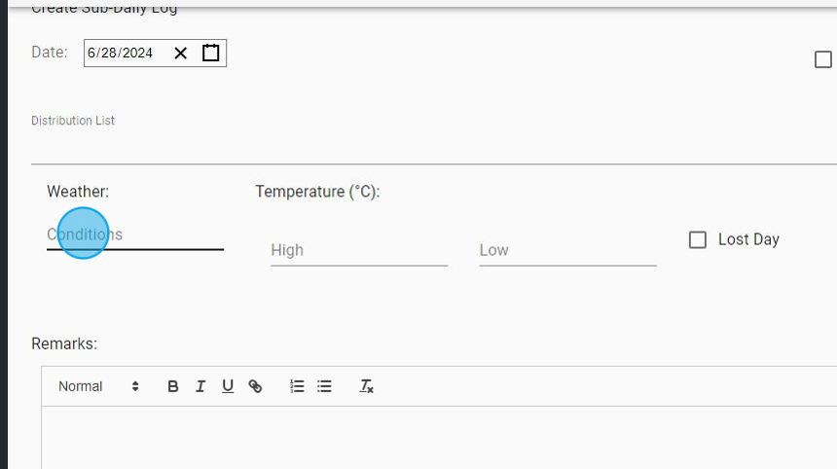The height and width of the screenshot is (469, 837).
Task: Open the calendar date picker
Action: 211,53
